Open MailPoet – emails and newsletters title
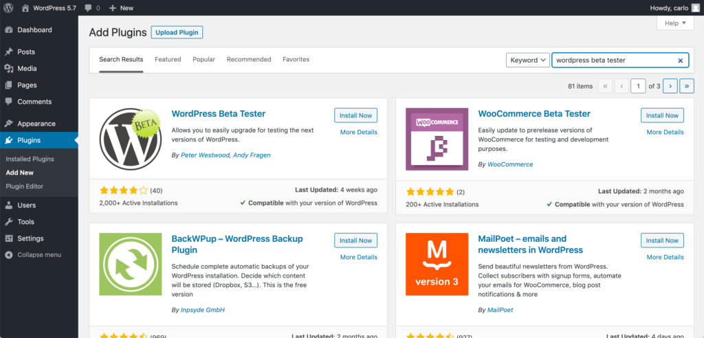Viewport: 704px width, 338px height. [x=530, y=244]
